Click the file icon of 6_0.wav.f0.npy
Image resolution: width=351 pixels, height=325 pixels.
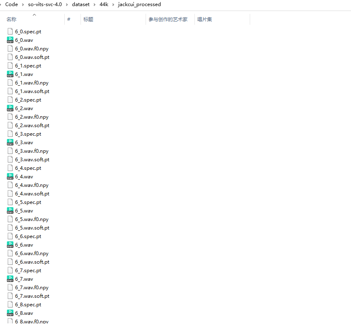click(x=10, y=48)
